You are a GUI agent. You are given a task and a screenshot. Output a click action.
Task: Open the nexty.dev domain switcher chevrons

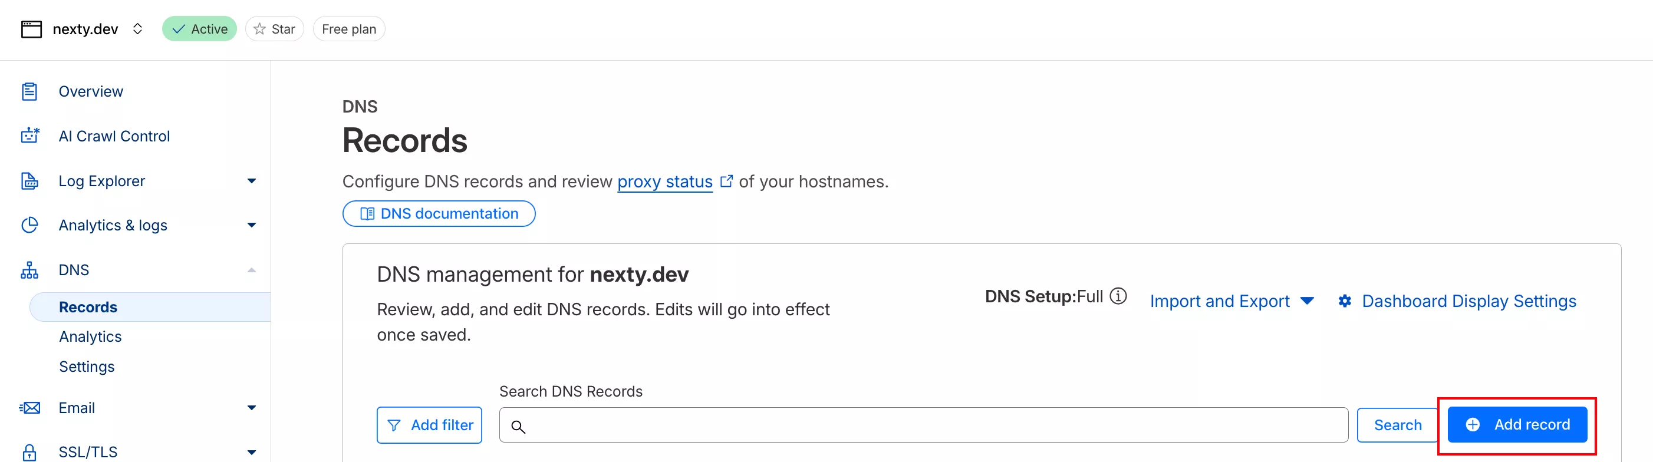pos(137,29)
